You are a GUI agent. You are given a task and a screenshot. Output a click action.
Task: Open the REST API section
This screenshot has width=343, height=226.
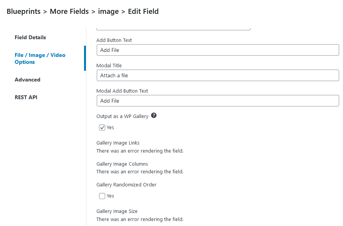(x=27, y=97)
